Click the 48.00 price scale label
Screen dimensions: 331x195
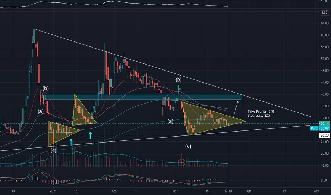coord(325,71)
